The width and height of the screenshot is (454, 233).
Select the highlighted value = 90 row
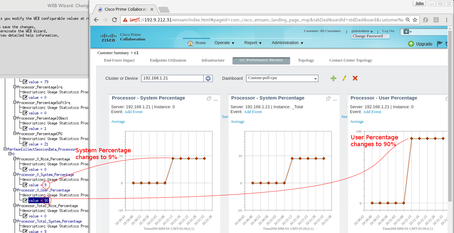[x=38, y=200]
